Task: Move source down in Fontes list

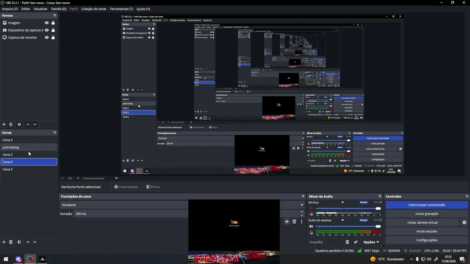Action: [35, 125]
